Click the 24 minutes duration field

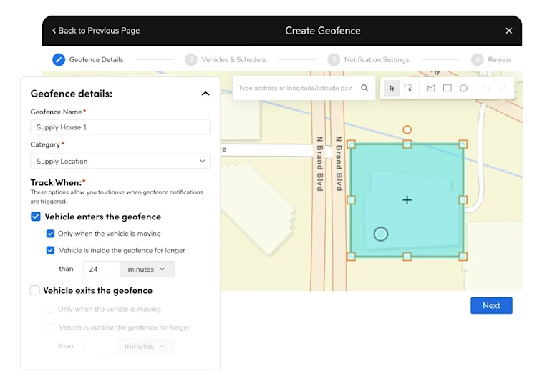click(102, 269)
